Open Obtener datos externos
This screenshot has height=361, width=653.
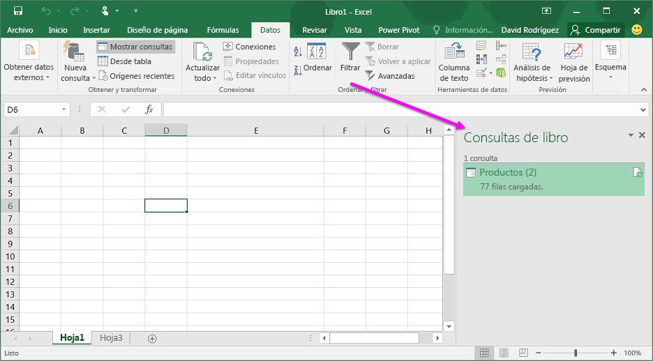tap(29, 61)
